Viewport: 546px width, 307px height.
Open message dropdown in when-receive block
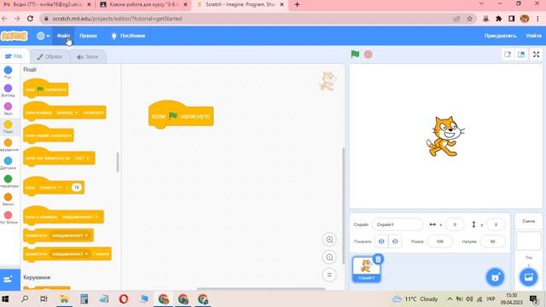[x=79, y=217]
